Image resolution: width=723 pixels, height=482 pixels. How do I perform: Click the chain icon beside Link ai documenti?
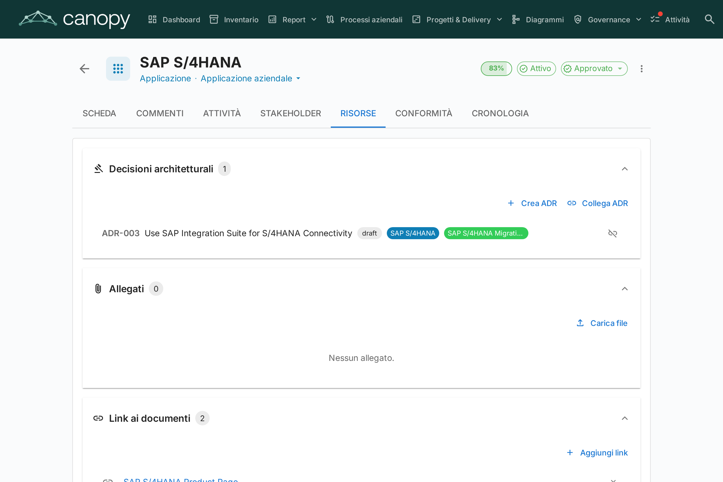[x=98, y=418]
